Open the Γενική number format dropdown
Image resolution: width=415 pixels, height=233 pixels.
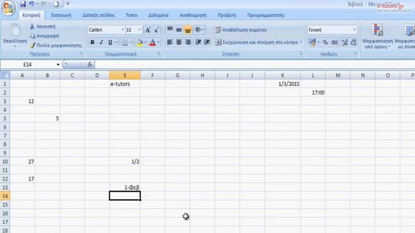(x=354, y=30)
